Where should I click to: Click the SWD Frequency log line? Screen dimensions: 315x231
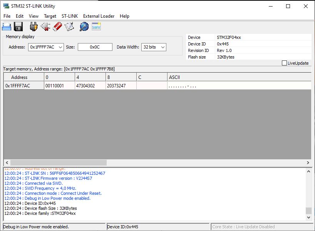[x=40, y=188]
